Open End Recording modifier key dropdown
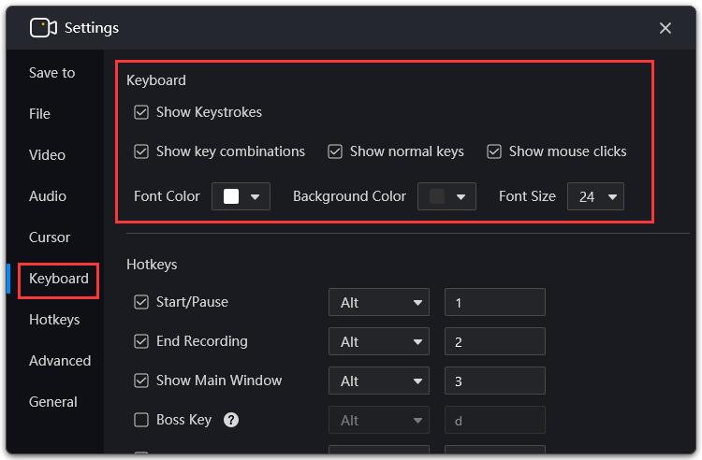This screenshot has width=702, height=460. click(379, 341)
